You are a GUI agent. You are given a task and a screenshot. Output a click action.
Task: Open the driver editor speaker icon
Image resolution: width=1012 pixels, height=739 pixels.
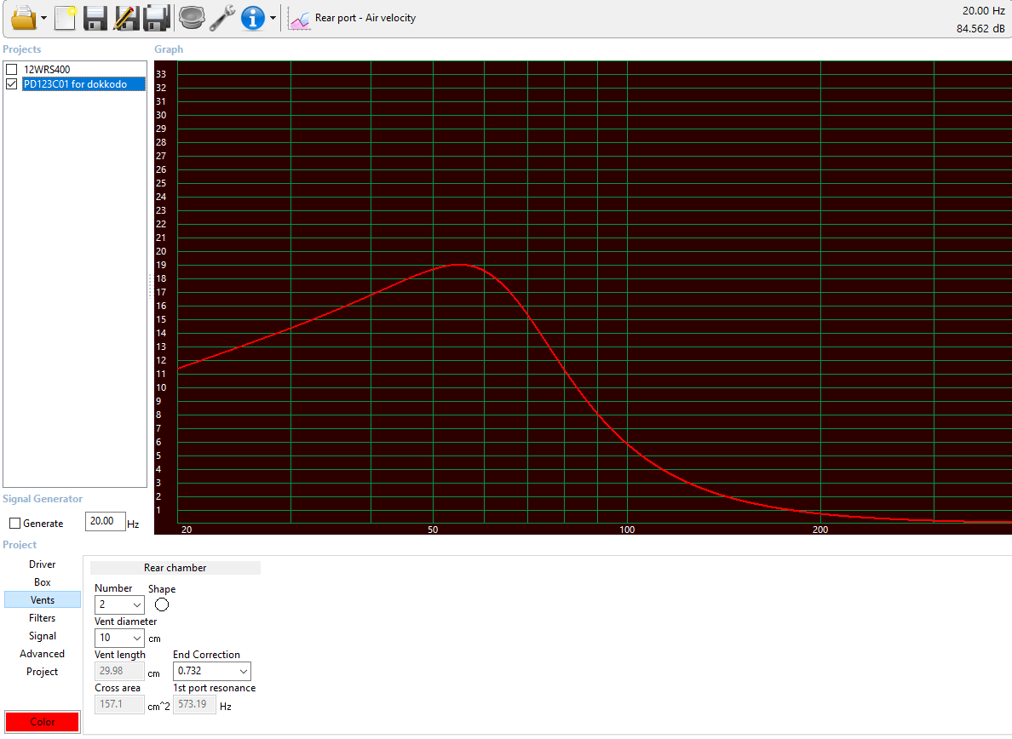(x=192, y=17)
